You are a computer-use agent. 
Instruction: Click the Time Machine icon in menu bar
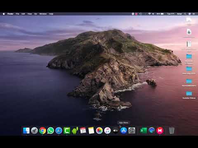click(x=140, y=14)
